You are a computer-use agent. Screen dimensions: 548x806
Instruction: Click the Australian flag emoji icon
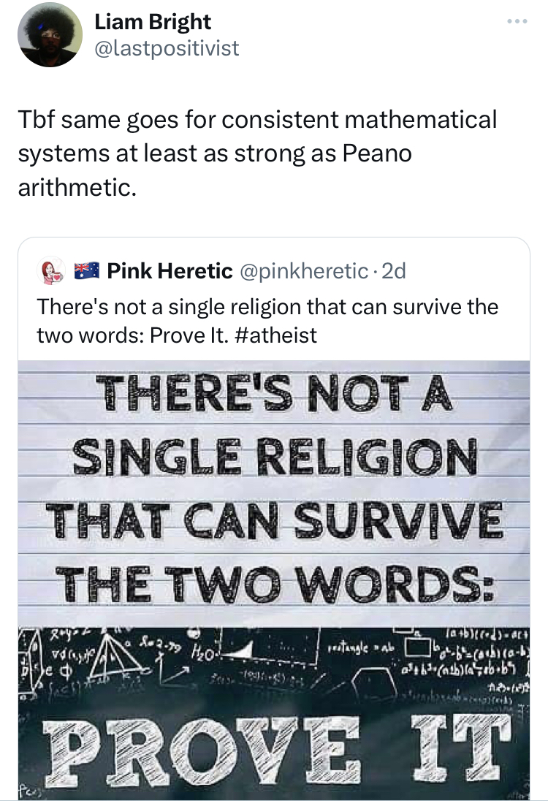click(x=86, y=272)
